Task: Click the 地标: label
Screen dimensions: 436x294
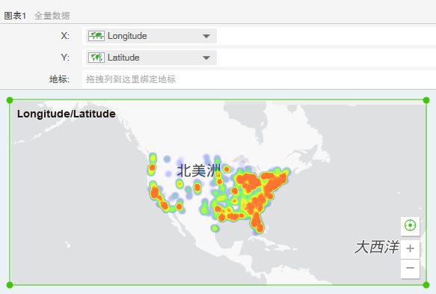Action: (59, 79)
